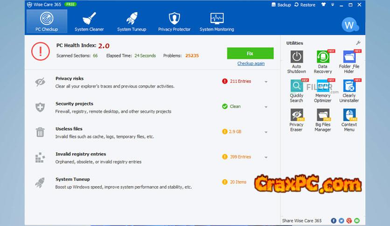Expand the Privacy risks dropdown arrow
This screenshot has width=390, height=226.
[x=266, y=82]
